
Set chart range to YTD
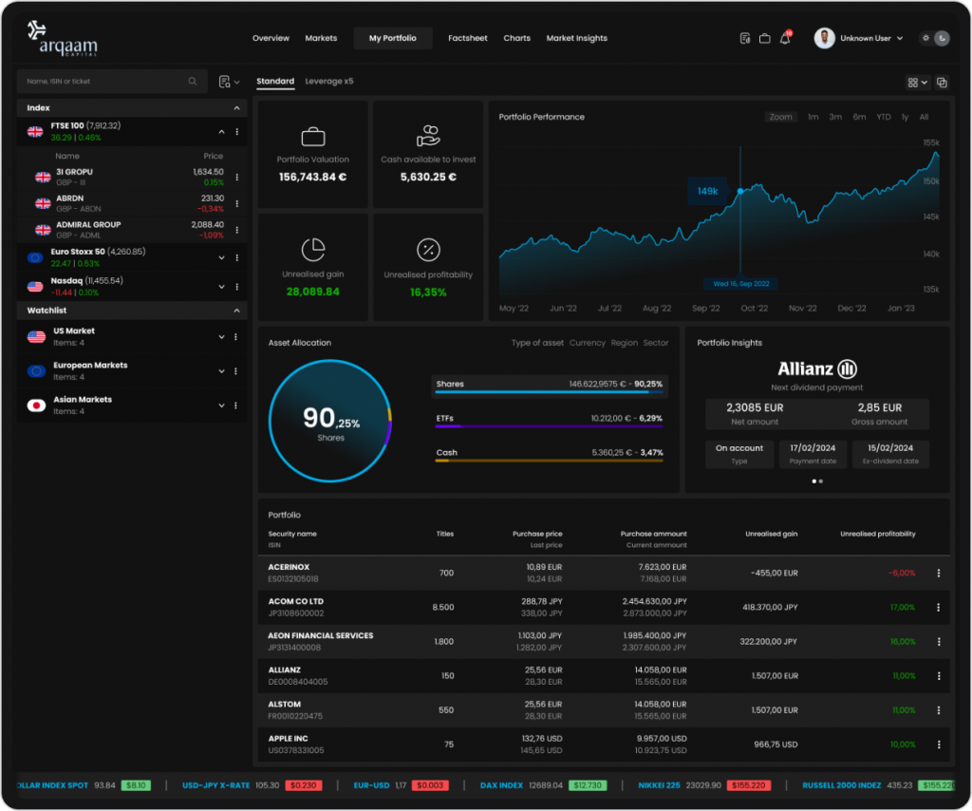coord(883,117)
